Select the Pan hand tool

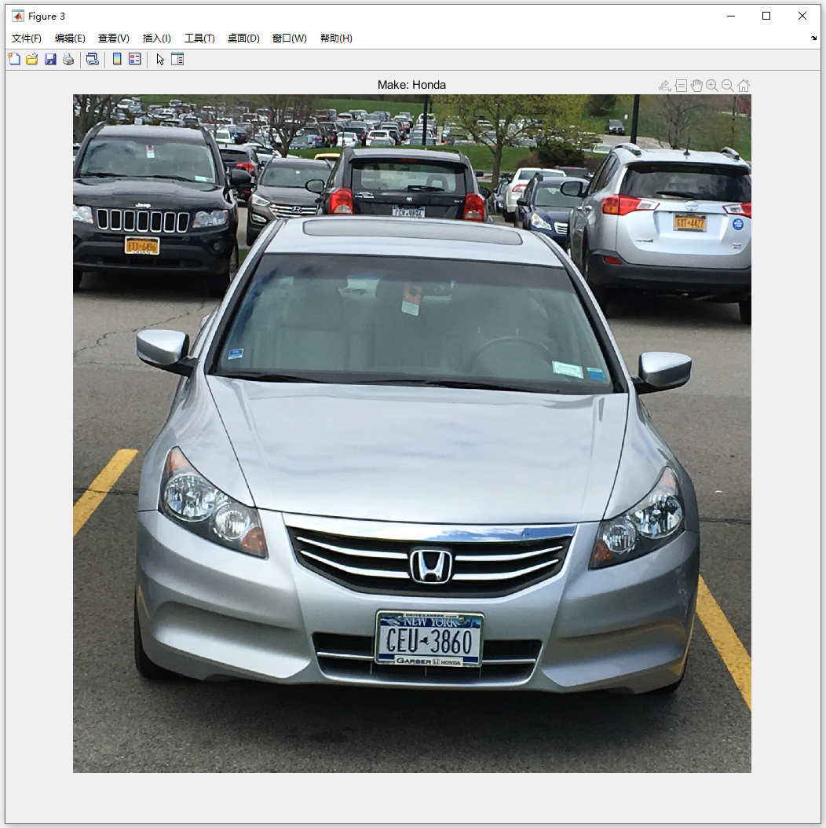click(696, 86)
